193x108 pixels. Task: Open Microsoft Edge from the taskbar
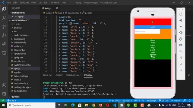coord(73,105)
